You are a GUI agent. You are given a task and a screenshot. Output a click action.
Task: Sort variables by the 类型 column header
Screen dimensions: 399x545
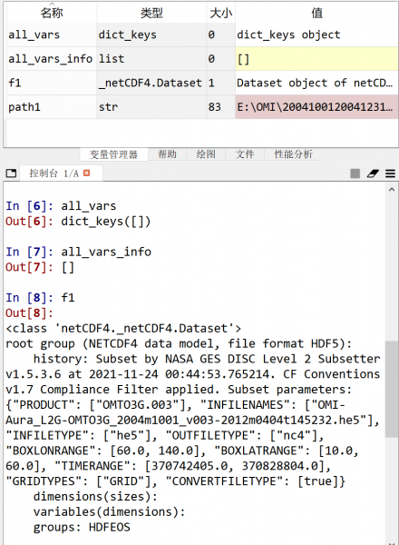(x=151, y=13)
